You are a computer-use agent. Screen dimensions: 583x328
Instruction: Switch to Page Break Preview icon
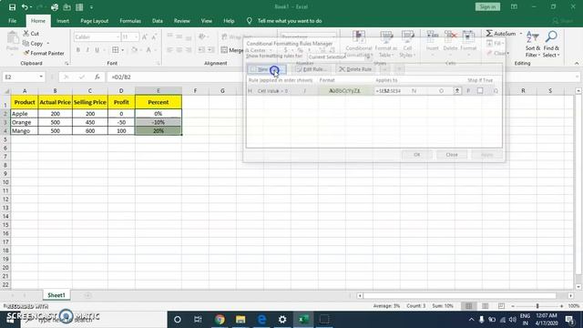[x=501, y=306]
